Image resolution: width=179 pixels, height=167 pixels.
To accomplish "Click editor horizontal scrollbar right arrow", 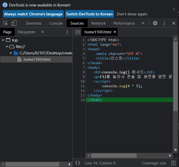I will (170, 155).
